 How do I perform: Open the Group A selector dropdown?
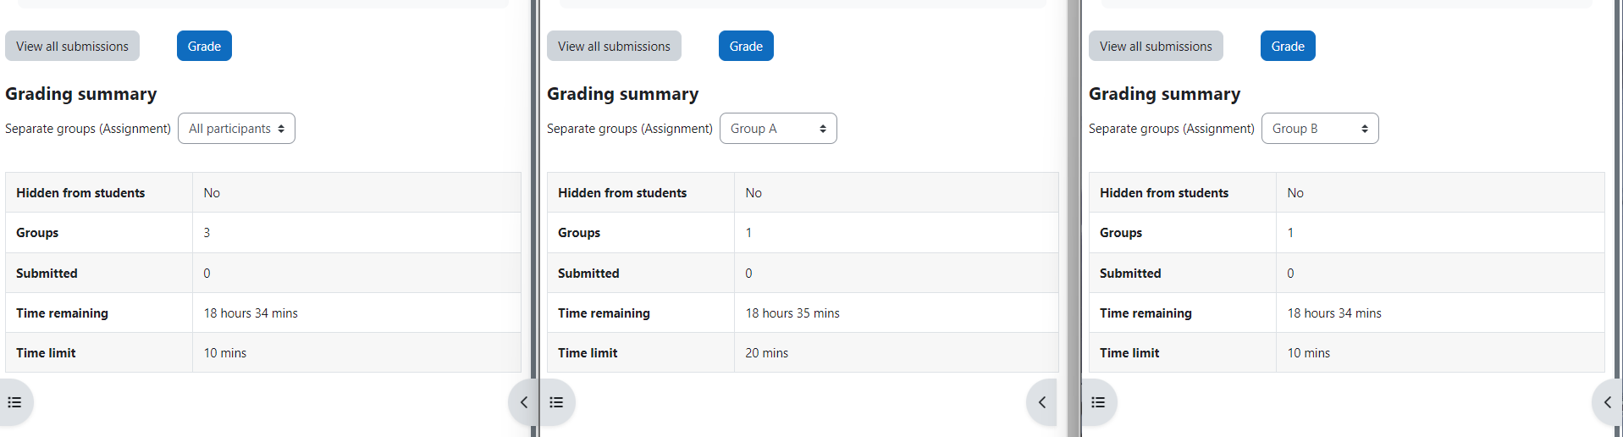coord(778,129)
